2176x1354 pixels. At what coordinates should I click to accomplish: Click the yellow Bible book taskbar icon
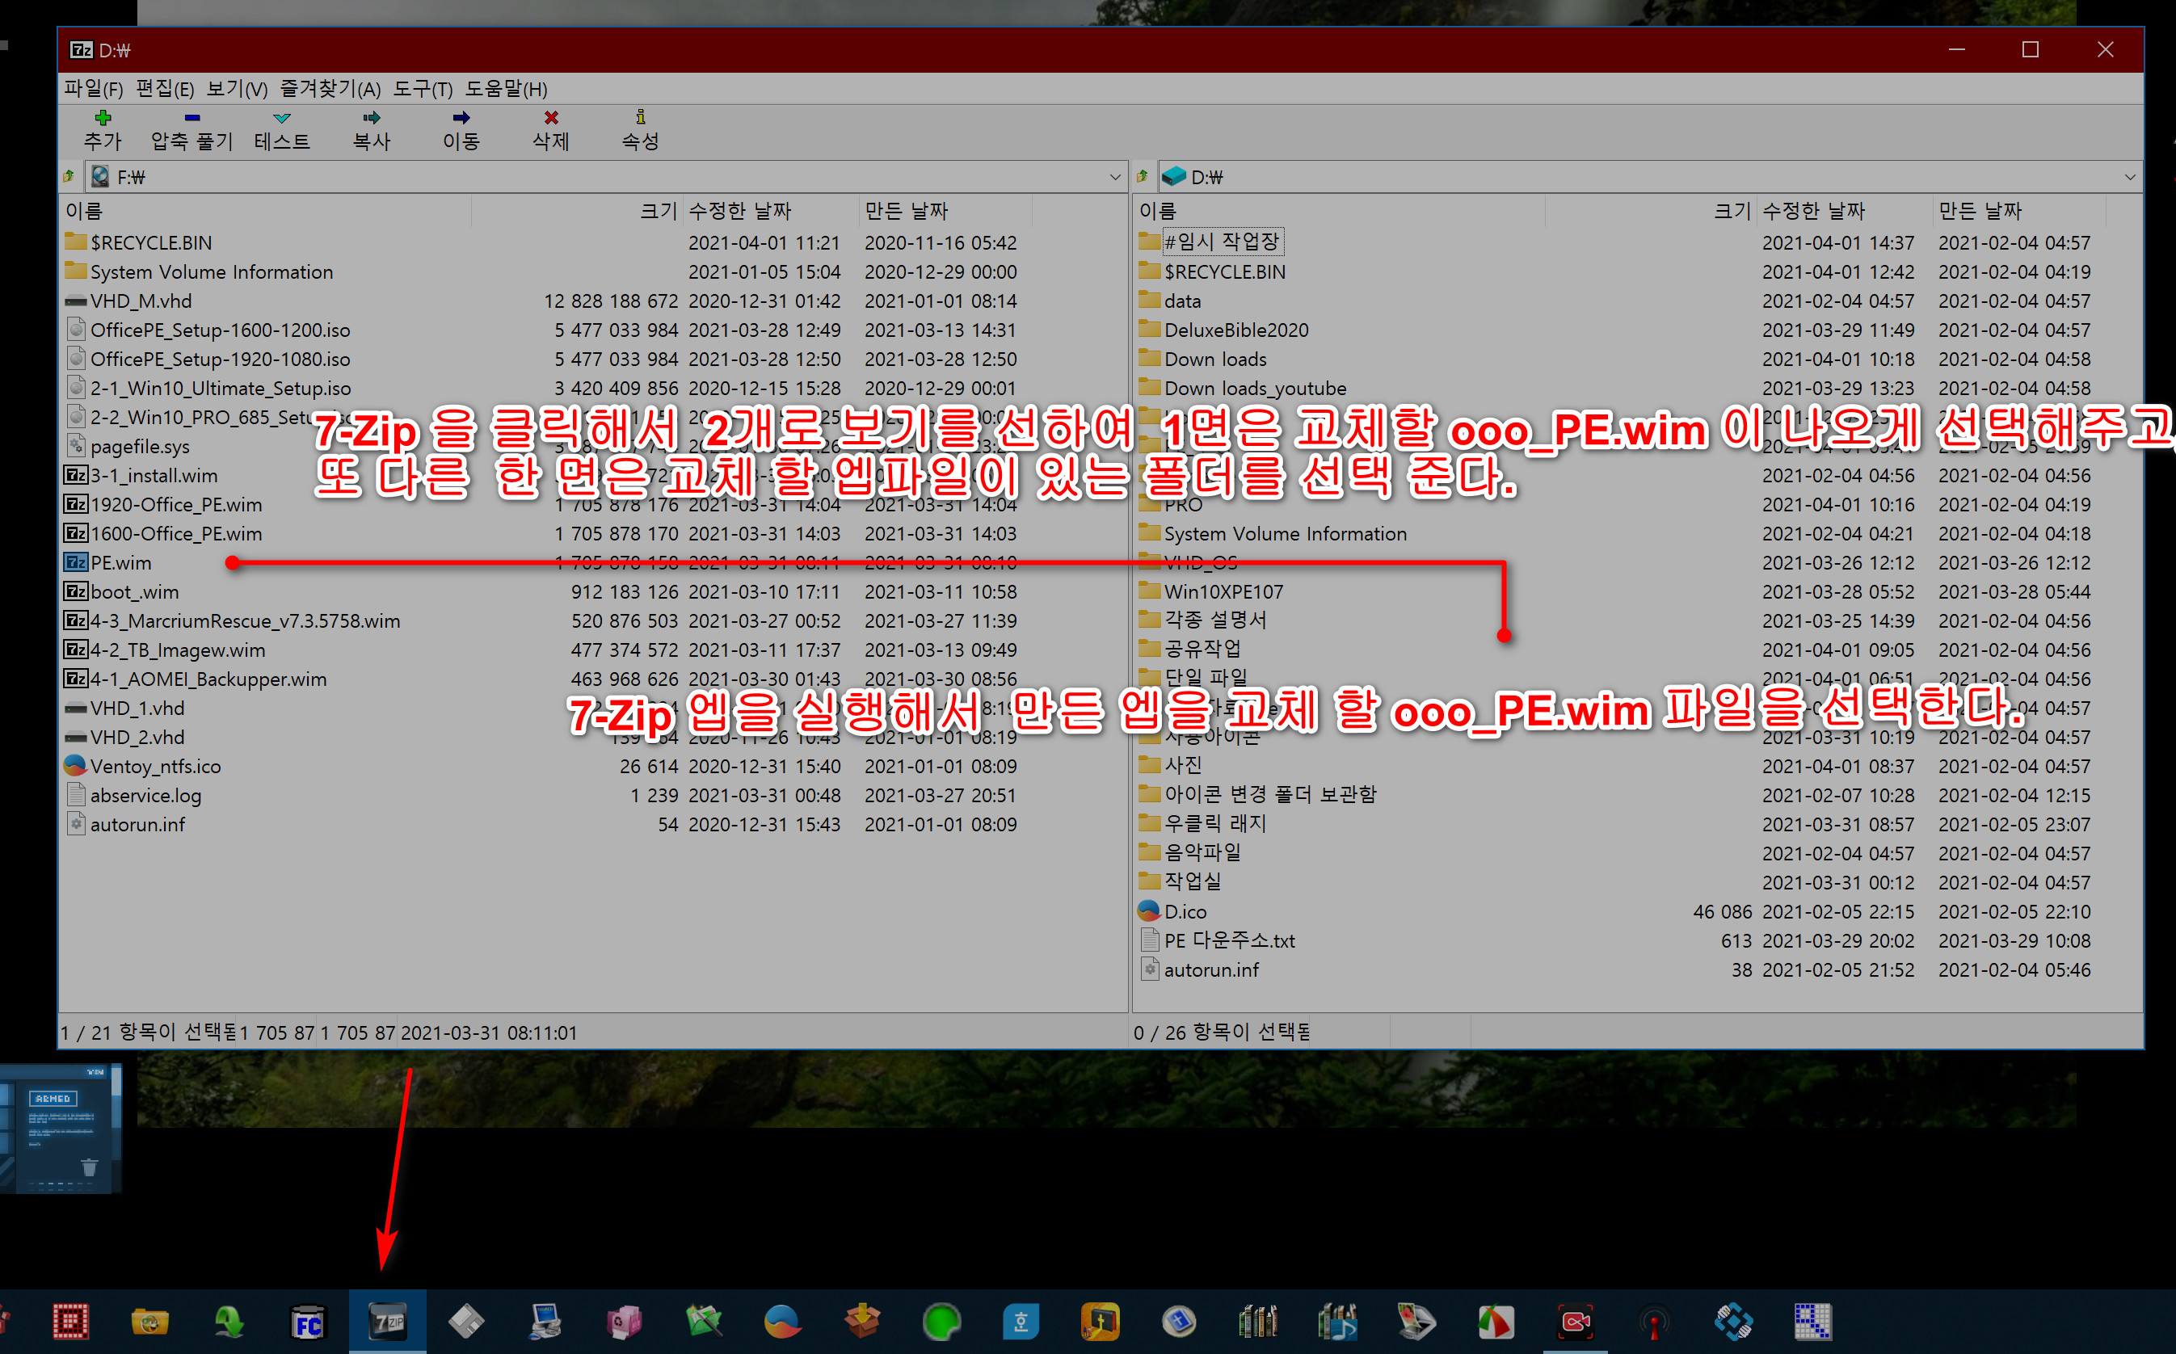click(x=1100, y=1322)
